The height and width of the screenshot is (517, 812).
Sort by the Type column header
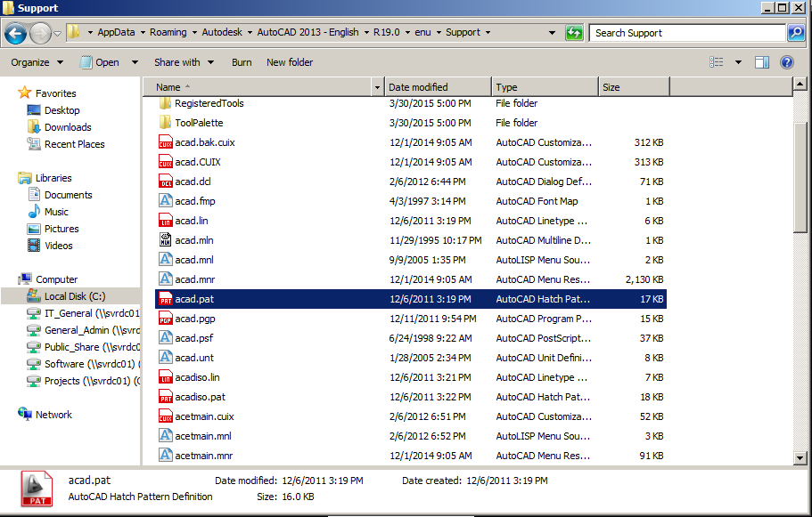(545, 87)
